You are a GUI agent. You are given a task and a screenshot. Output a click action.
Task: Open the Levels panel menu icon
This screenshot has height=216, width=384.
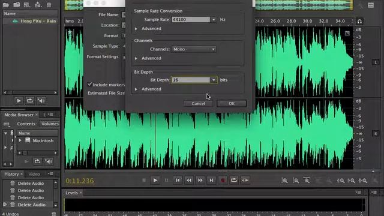(358, 192)
